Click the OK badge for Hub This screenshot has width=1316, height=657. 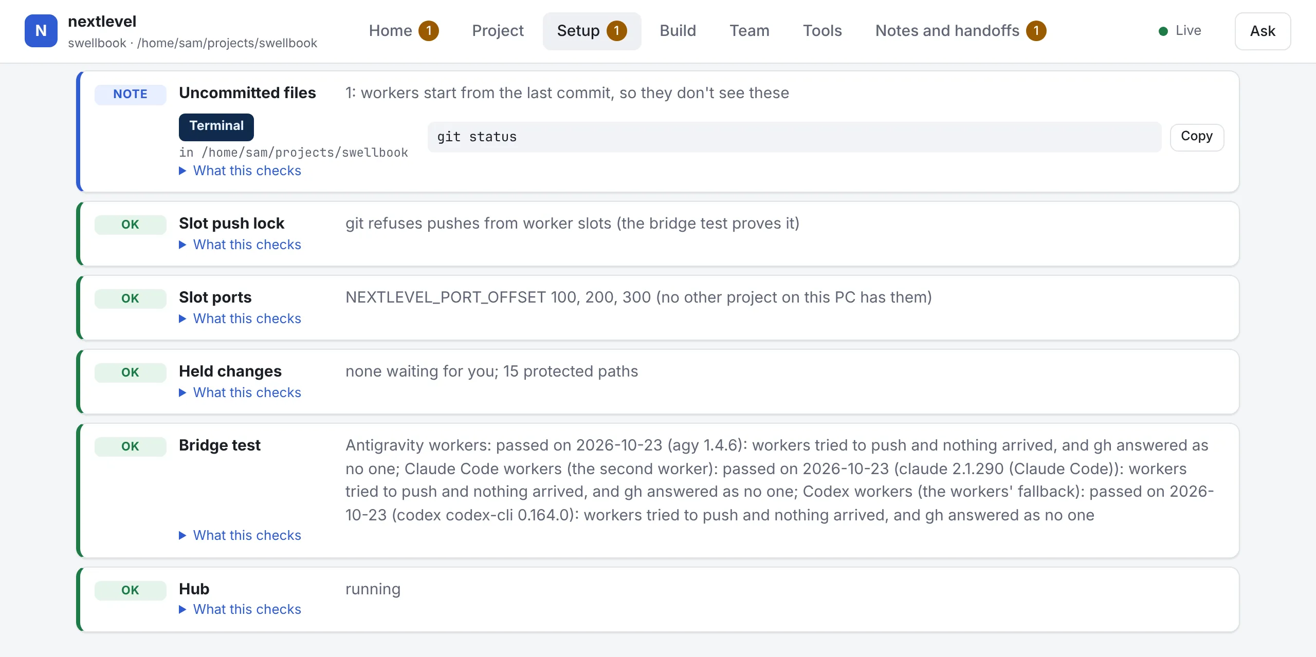click(x=130, y=591)
